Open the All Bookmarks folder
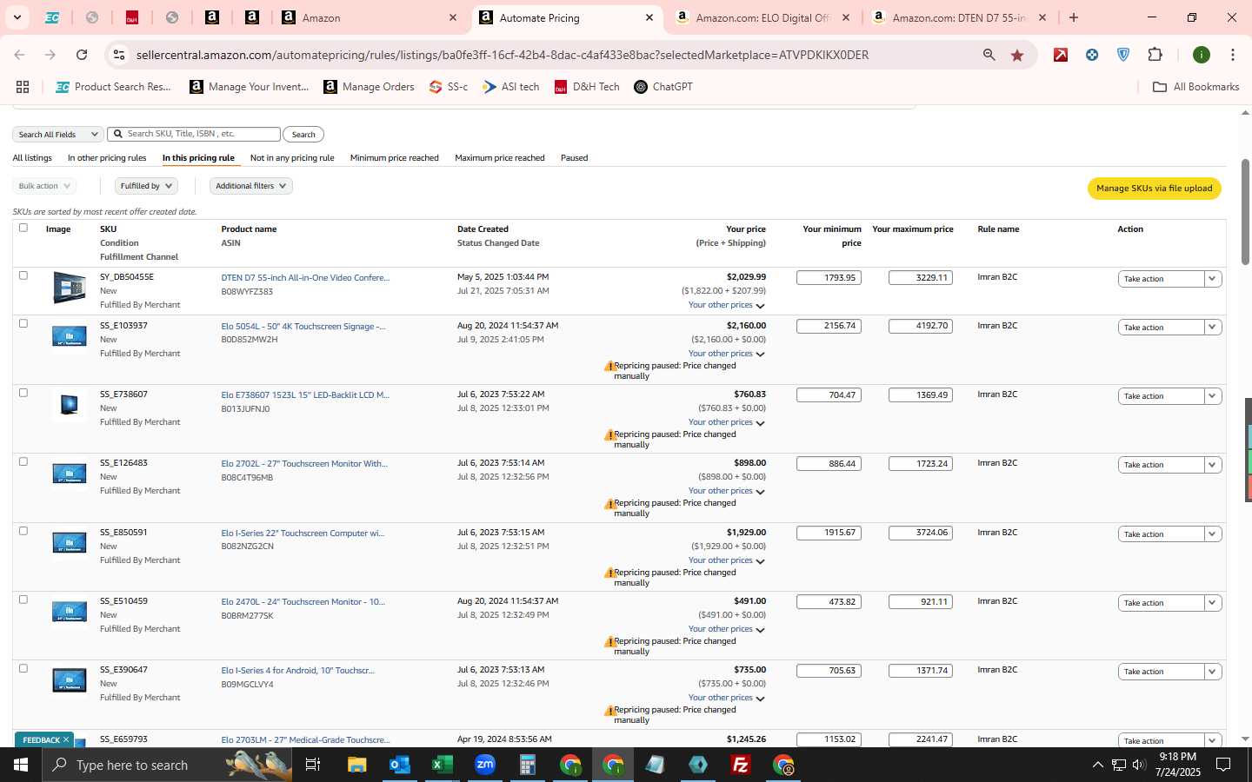 coord(1195,87)
